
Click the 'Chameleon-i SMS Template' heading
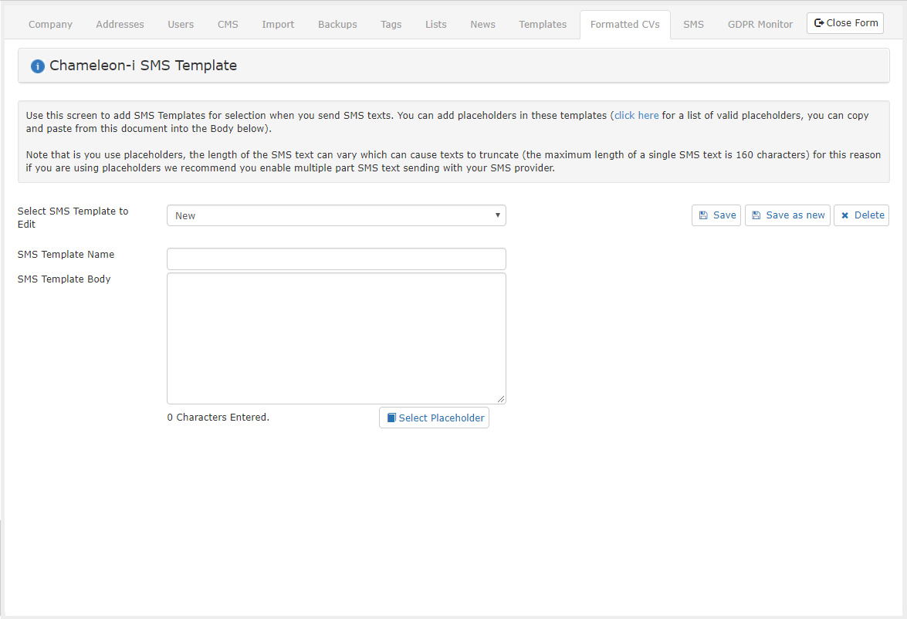(x=143, y=66)
